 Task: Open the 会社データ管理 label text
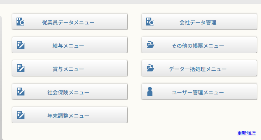[198, 22]
